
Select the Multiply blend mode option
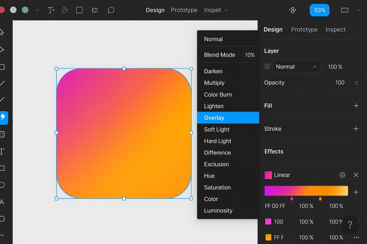(214, 83)
